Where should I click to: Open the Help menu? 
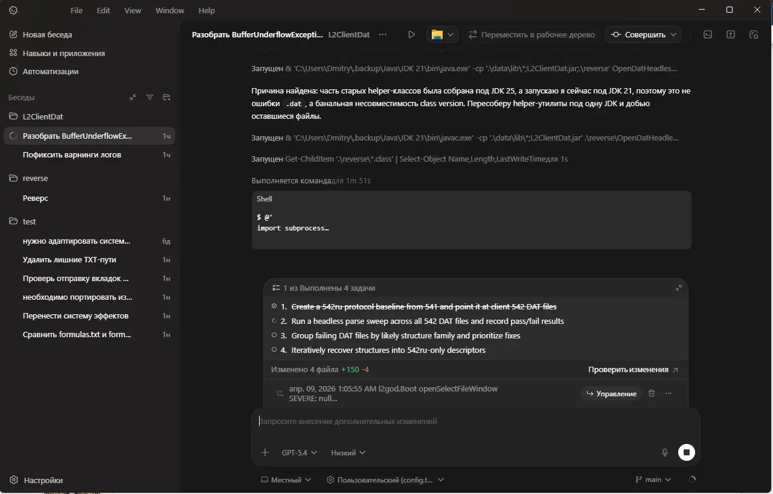point(207,10)
